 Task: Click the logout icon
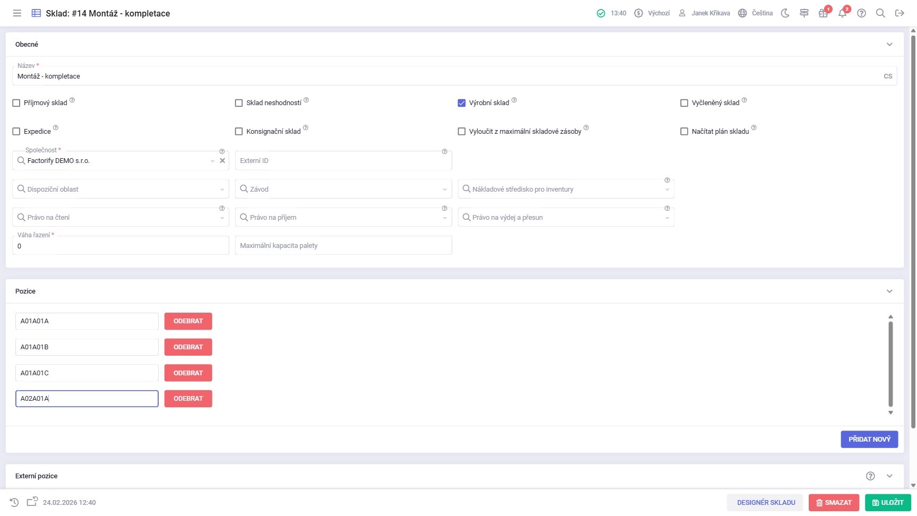click(x=899, y=13)
